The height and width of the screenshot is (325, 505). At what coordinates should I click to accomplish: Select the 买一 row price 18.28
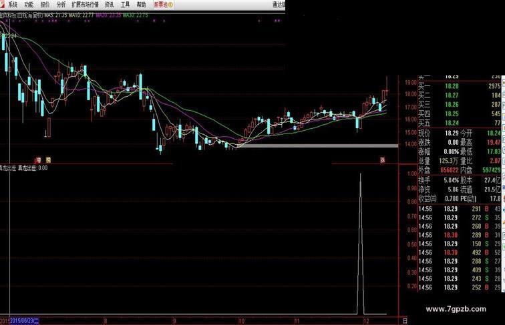coord(452,86)
